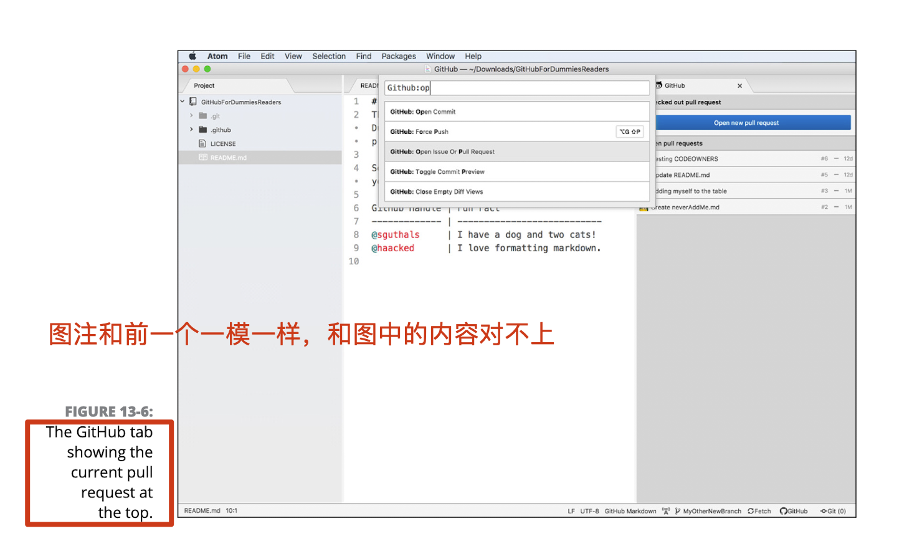Toggle the GitHub panel from the status bar
Viewport: 912px width, 536px height.
point(794,511)
